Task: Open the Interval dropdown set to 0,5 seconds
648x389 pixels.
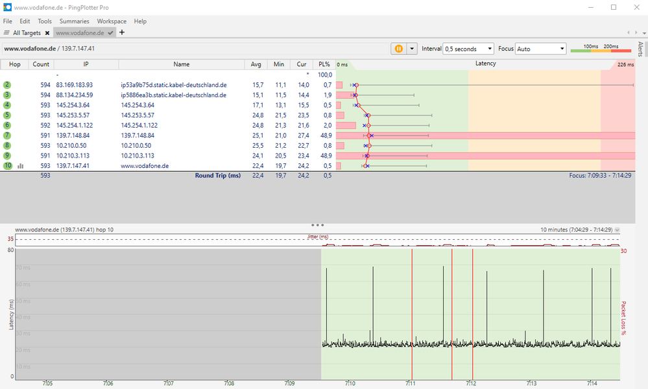Action: (x=468, y=49)
